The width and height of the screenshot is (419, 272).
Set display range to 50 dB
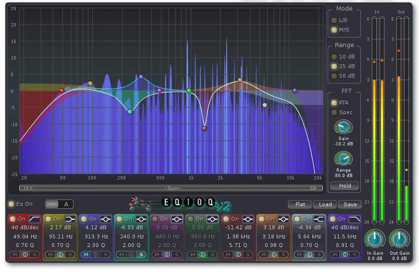tap(334, 76)
